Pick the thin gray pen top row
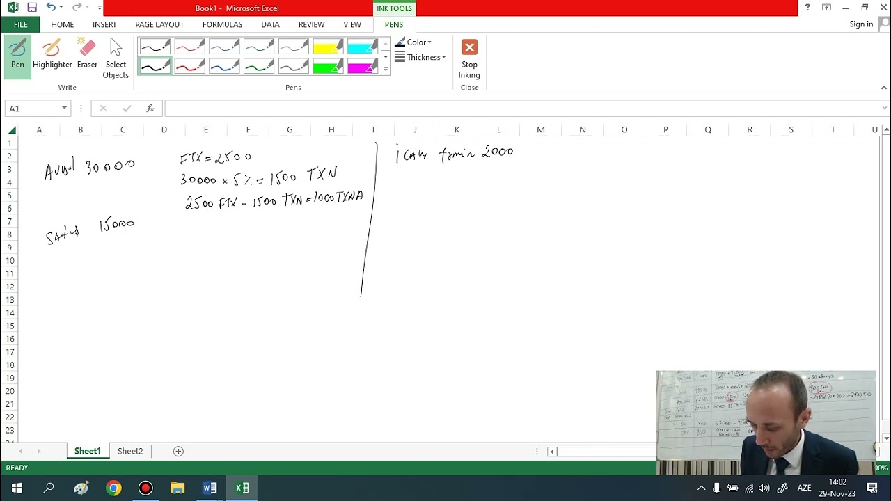This screenshot has height=501, width=891. click(294, 47)
